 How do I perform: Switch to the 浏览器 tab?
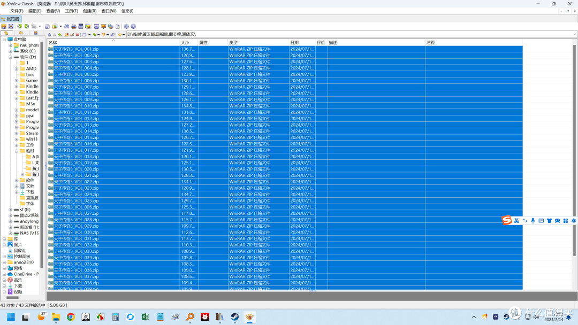click(x=11, y=19)
